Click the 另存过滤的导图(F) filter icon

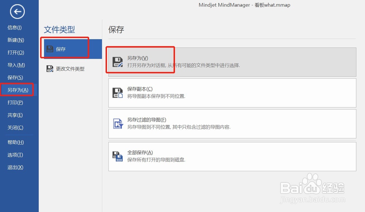coord(118,123)
